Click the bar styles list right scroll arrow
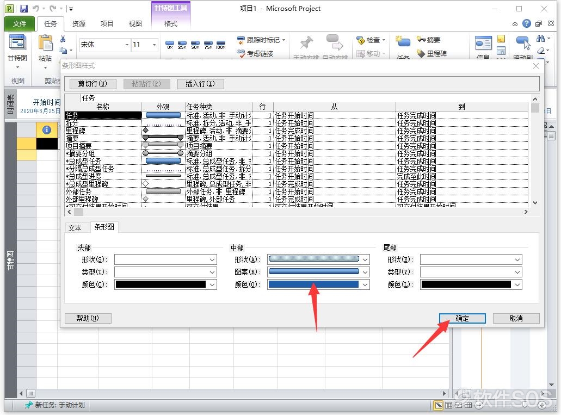The width and height of the screenshot is (561, 415). tap(526, 212)
